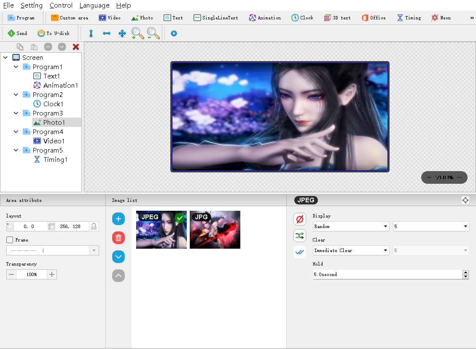476x349 pixels.
Task: Fill screen with four-way arrow icon
Action: tap(122, 33)
